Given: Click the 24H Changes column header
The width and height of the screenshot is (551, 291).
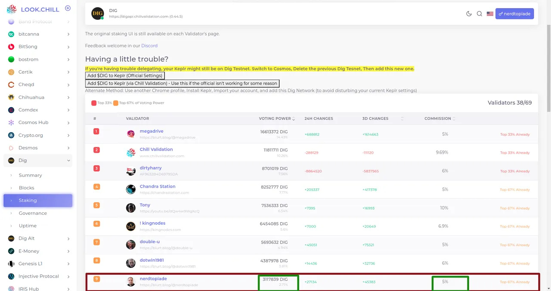Looking at the screenshot, I should [x=319, y=118].
